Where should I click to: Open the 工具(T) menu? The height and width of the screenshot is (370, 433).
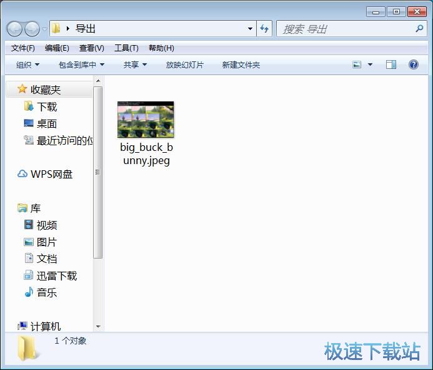coord(126,48)
